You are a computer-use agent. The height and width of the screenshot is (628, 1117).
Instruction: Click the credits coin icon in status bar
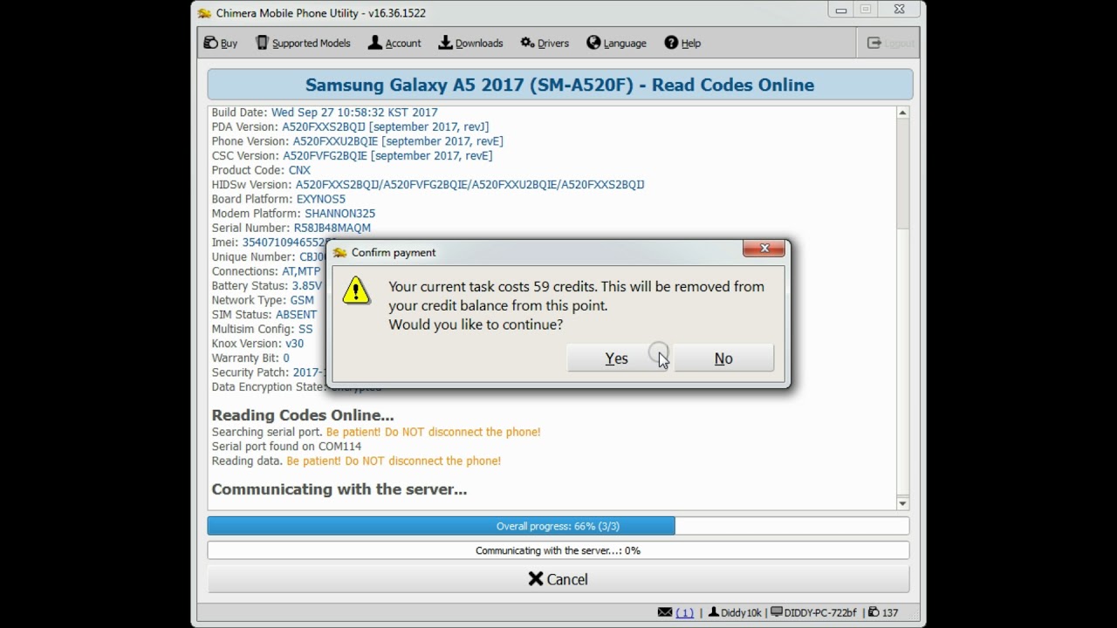coord(874,612)
